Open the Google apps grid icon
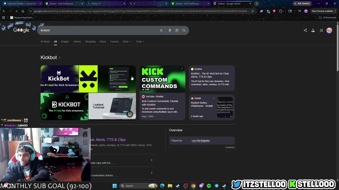339x190 pixels. tap(321, 30)
